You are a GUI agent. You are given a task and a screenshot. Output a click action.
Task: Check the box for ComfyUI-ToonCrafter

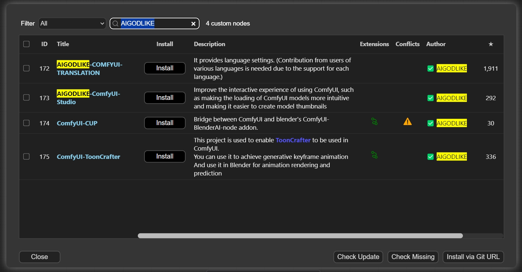(x=27, y=157)
